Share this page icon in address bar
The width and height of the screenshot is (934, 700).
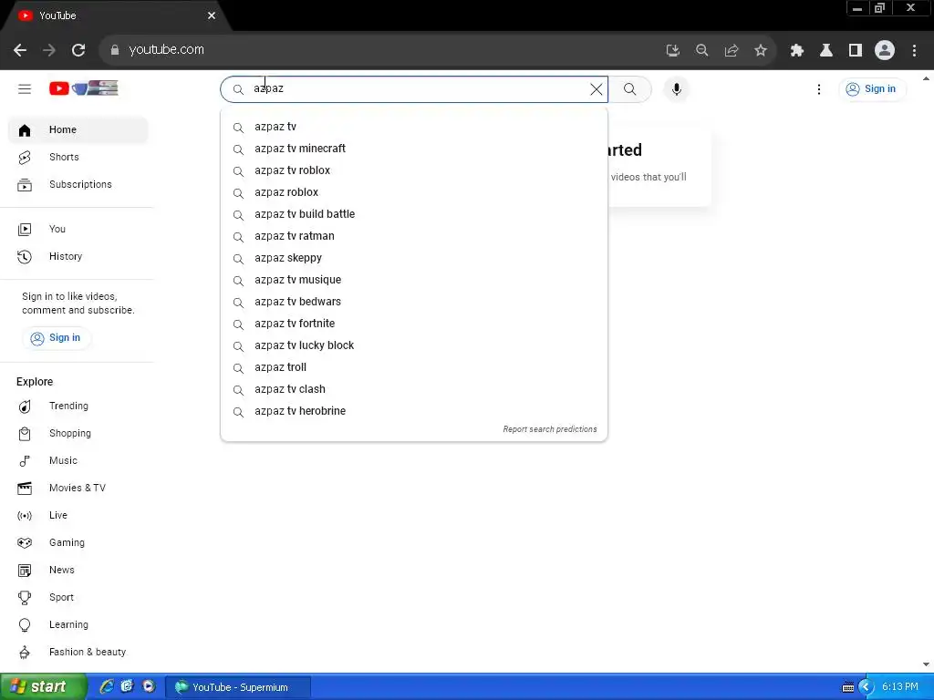click(x=732, y=51)
